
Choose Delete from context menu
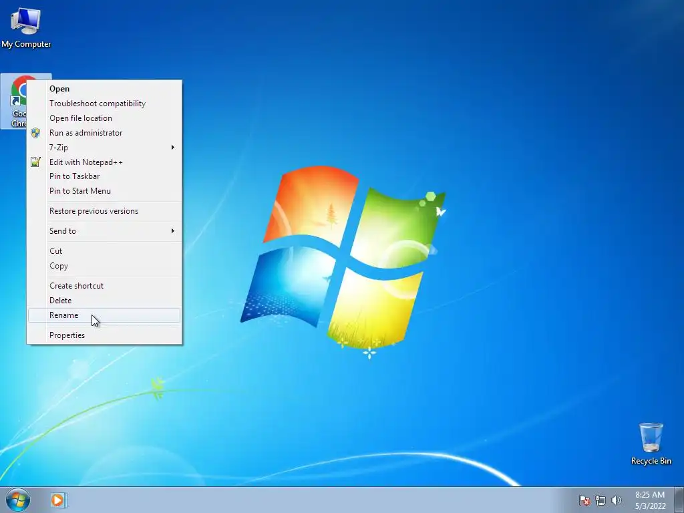click(x=104, y=301)
